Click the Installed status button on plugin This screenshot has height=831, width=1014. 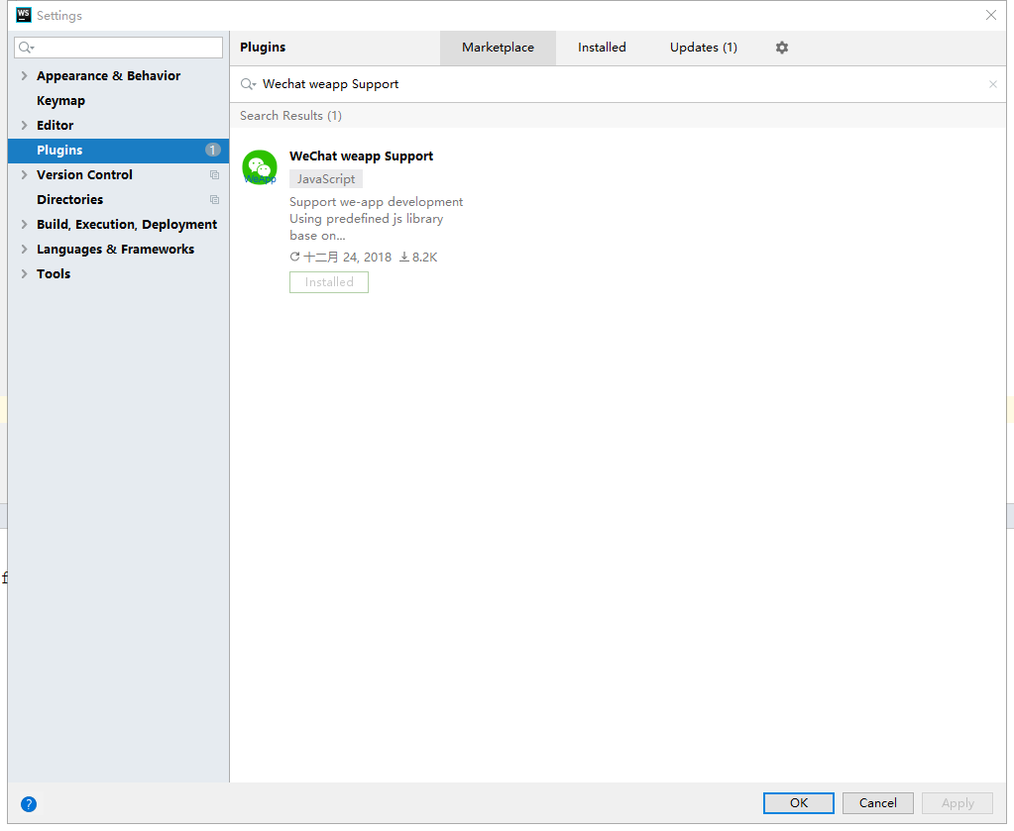click(x=329, y=282)
